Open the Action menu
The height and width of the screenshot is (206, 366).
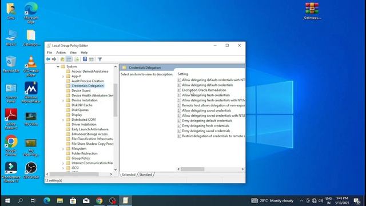point(61,53)
